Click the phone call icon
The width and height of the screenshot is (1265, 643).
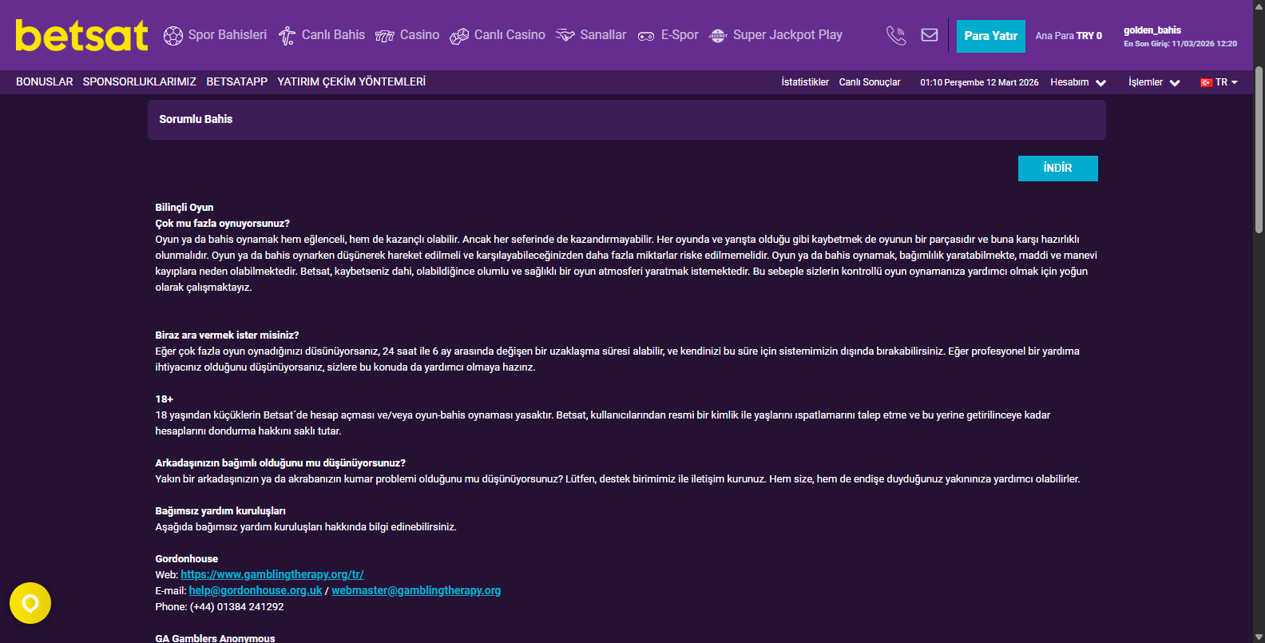click(x=896, y=36)
